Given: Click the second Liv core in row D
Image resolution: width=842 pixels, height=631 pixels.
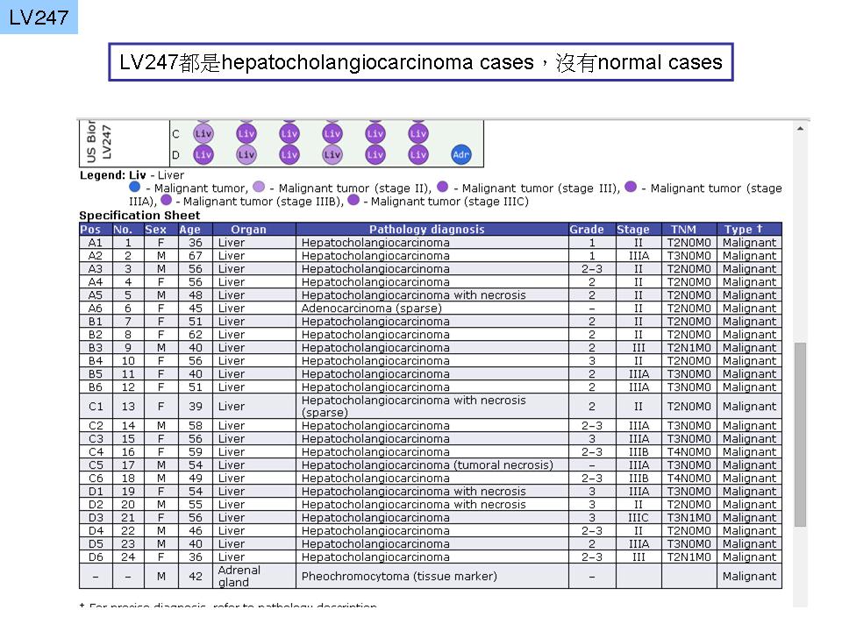Looking at the screenshot, I should point(246,154).
